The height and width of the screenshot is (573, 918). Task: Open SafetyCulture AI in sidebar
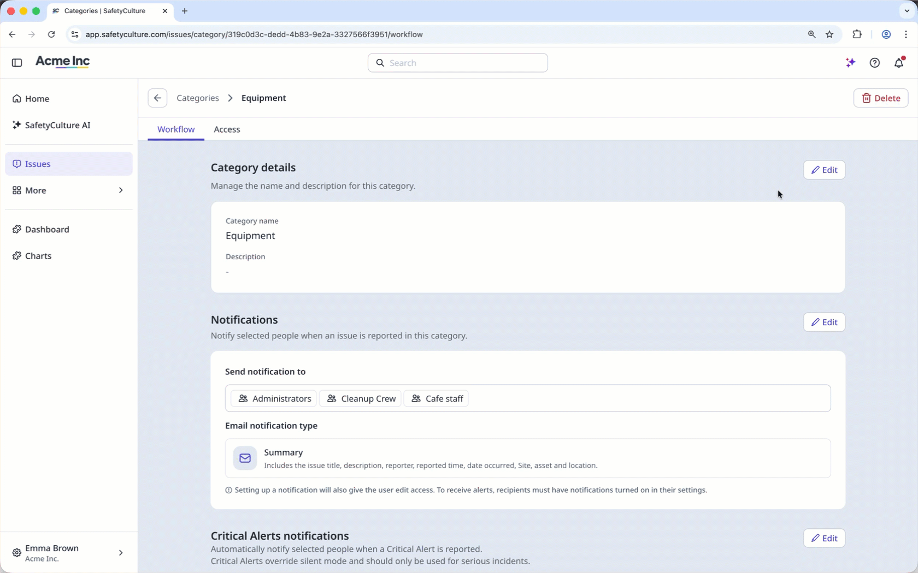point(69,125)
